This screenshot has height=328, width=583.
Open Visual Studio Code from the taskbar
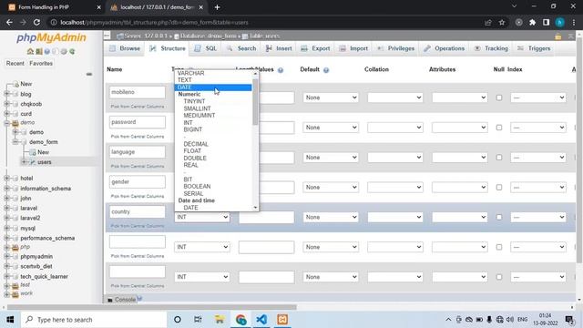point(261,320)
